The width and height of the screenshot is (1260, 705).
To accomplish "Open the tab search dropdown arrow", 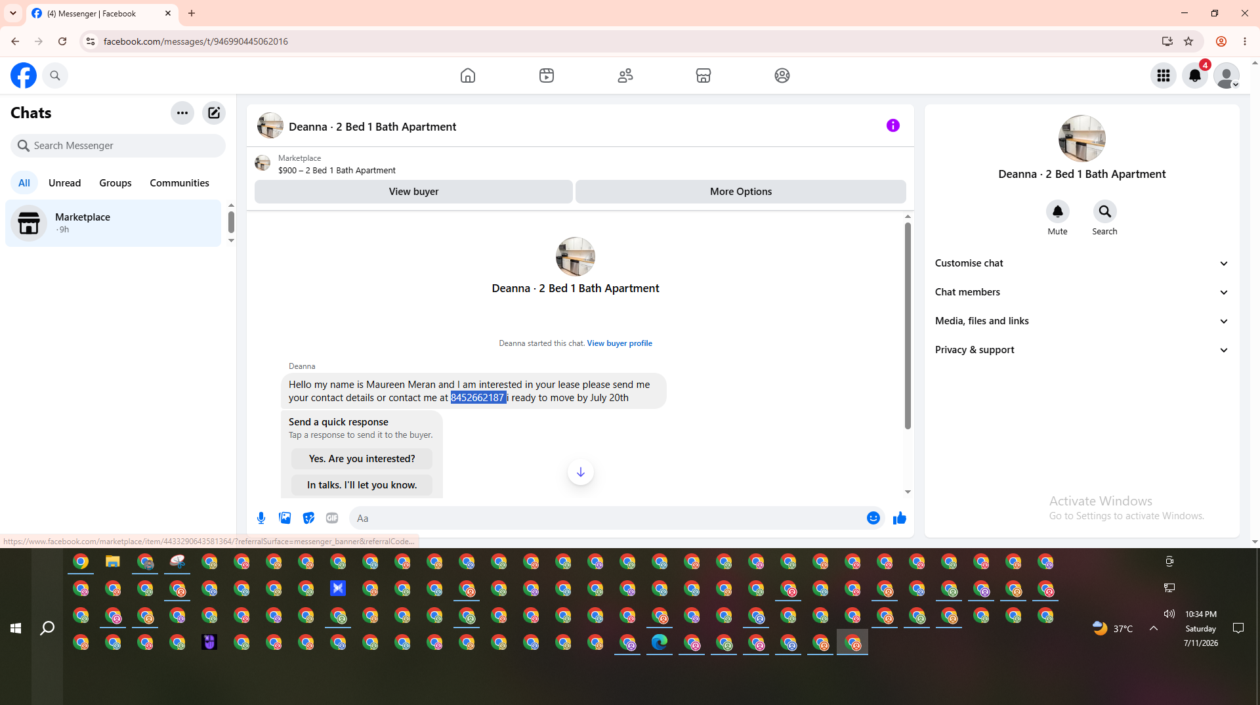I will click(13, 13).
